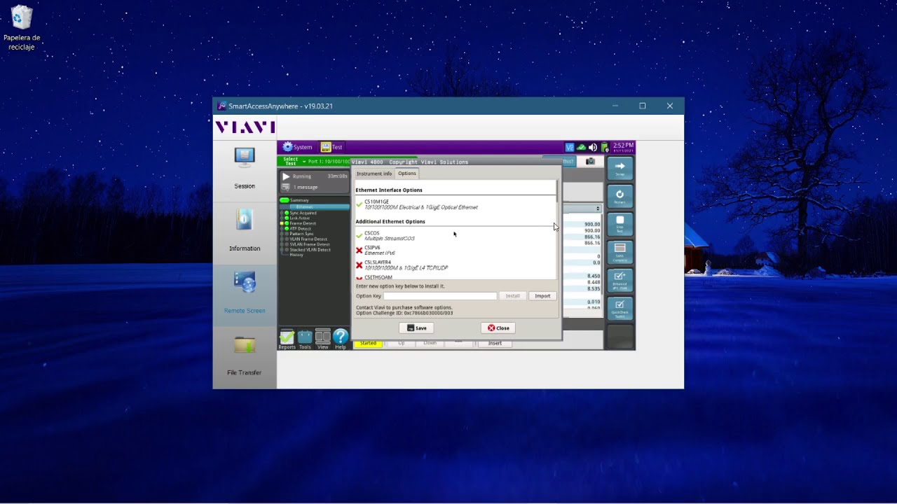Click the Link Active status row

(x=299, y=218)
